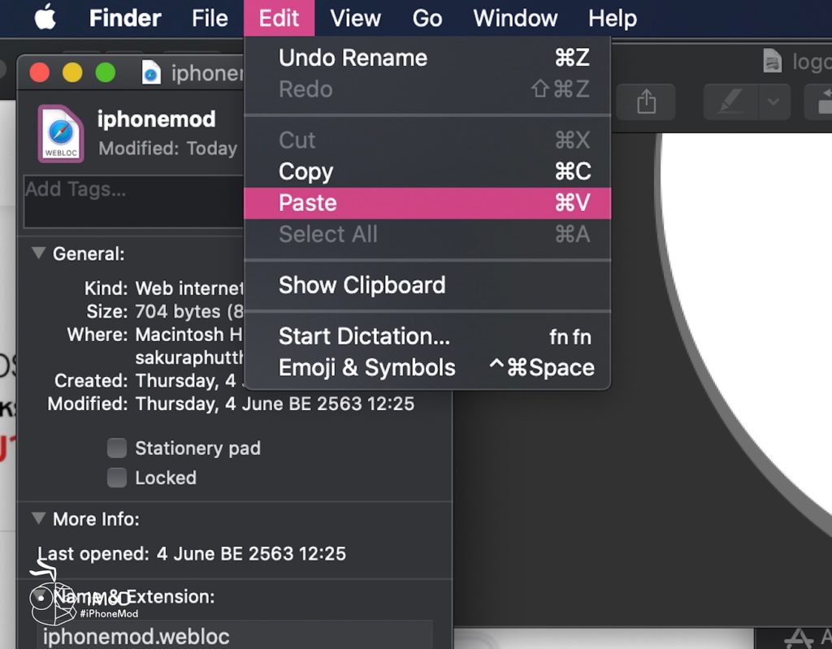Click the green zoom button on Info window

click(106, 73)
